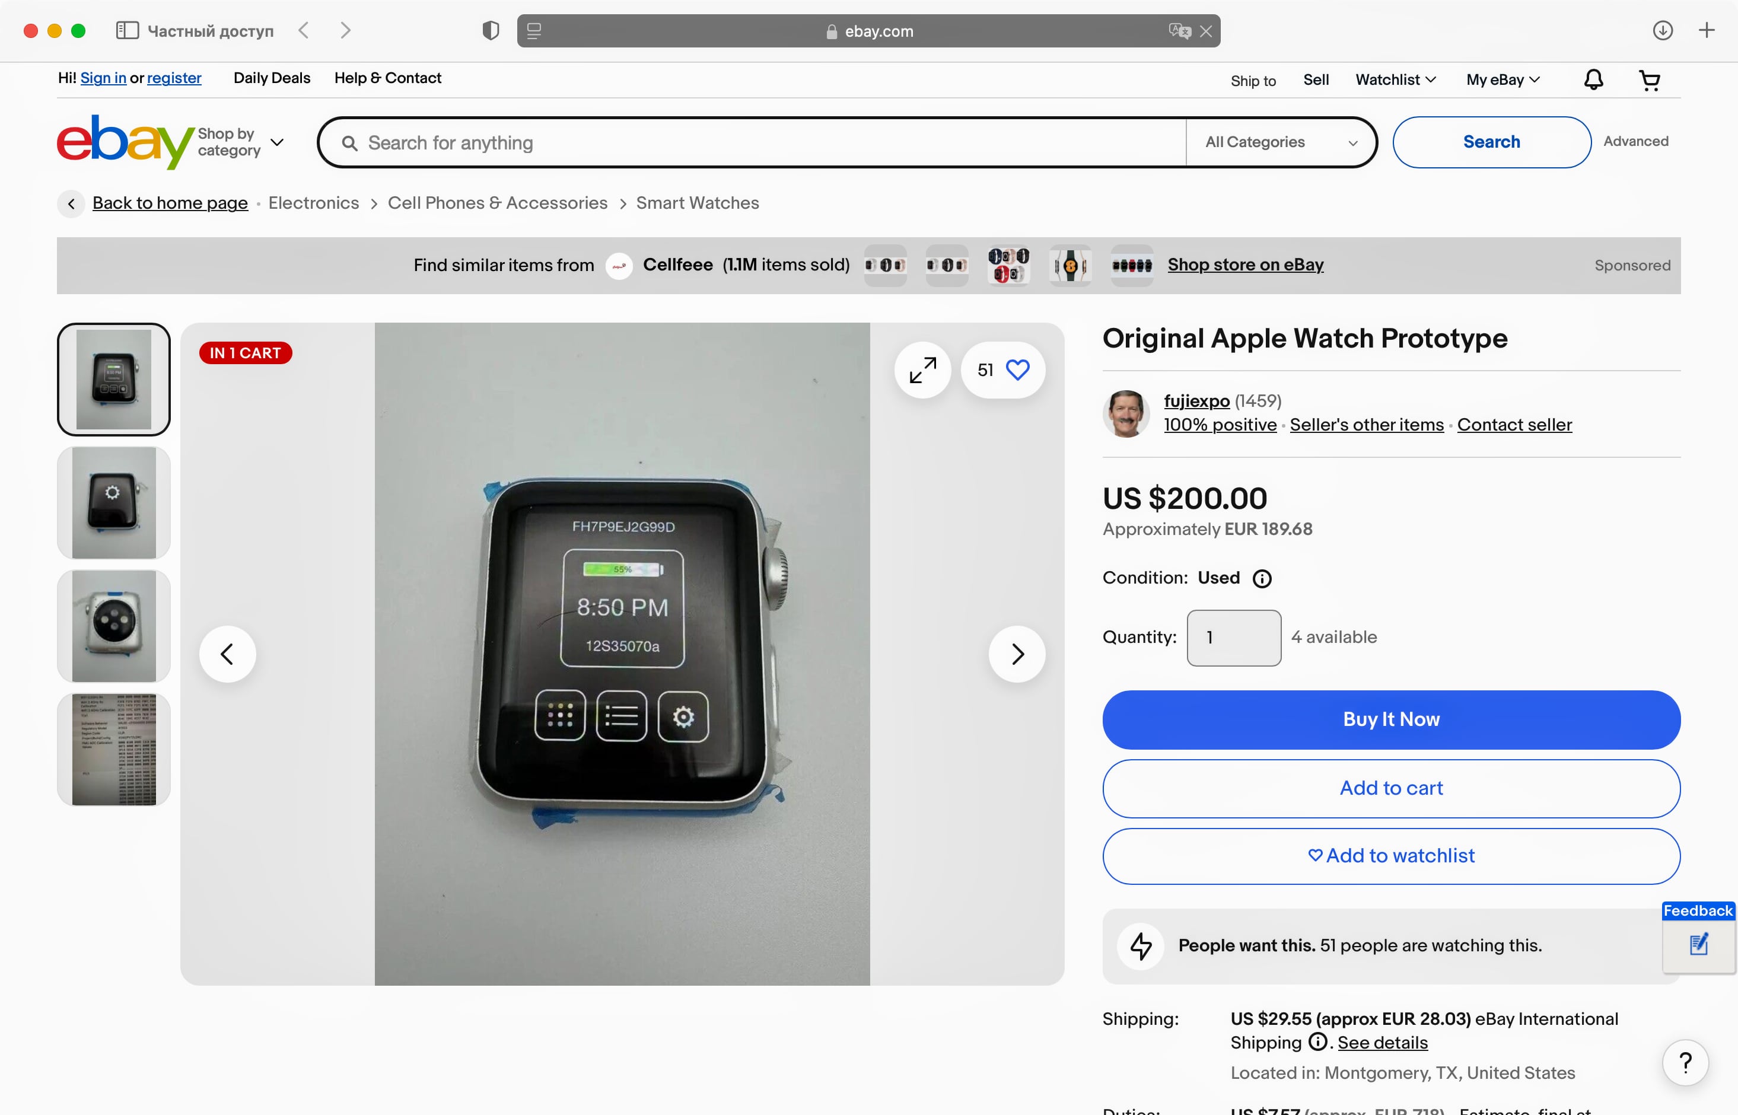Open the Safari privacy shield report

(x=491, y=30)
